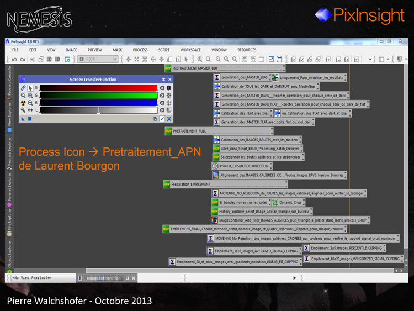Open the RGB/K channel dropdown
The width and height of the screenshot is (414, 311).
pyautogui.click(x=98, y=59)
